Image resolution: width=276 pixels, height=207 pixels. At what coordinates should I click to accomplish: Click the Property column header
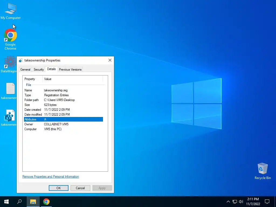click(33, 79)
